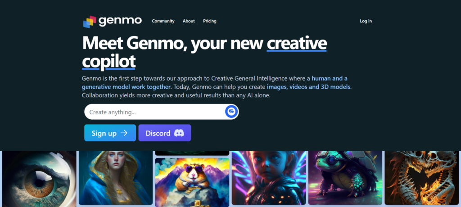Screen dimensions: 461x207
Task: Click the Genmo colorful squares logo icon
Action: point(90,22)
